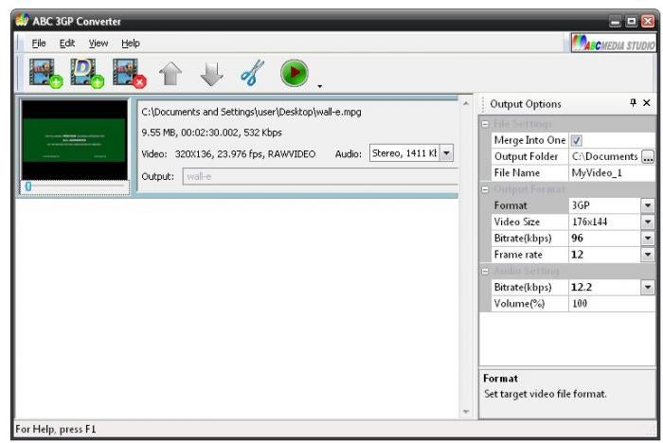Click the video info '320X136, 23.976 fps, RAWVIDEO'
The width and height of the screenshot is (663, 443).
(x=245, y=154)
